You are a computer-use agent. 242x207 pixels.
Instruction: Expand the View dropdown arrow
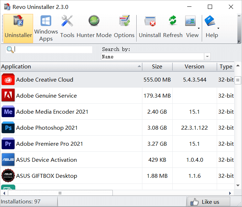coord(199,28)
